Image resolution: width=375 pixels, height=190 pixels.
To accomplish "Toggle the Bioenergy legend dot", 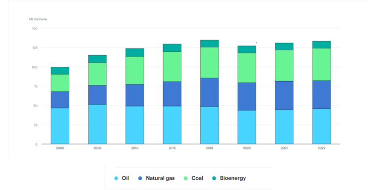I will point(214,178).
